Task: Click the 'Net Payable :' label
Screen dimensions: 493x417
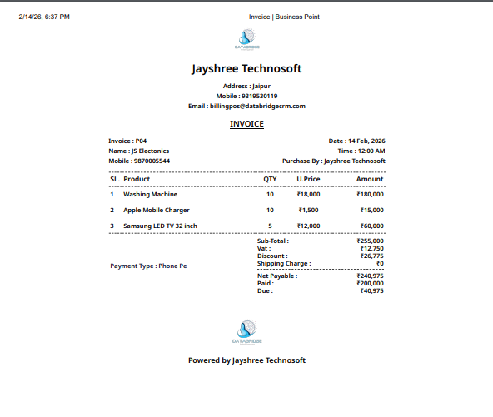Action: click(277, 276)
